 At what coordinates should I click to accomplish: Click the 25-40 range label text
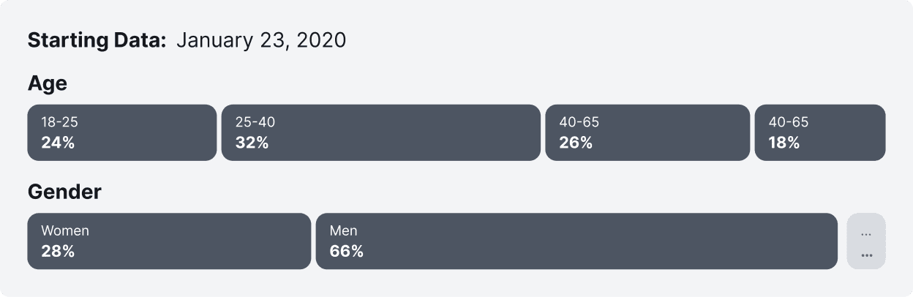tap(255, 122)
